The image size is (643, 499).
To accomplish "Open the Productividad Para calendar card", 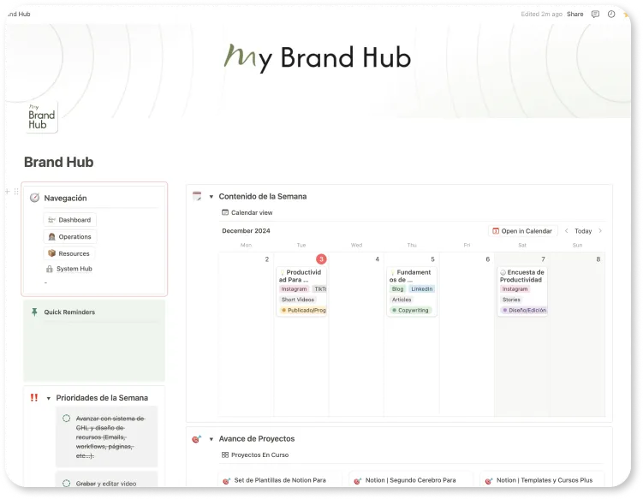I will (x=302, y=292).
